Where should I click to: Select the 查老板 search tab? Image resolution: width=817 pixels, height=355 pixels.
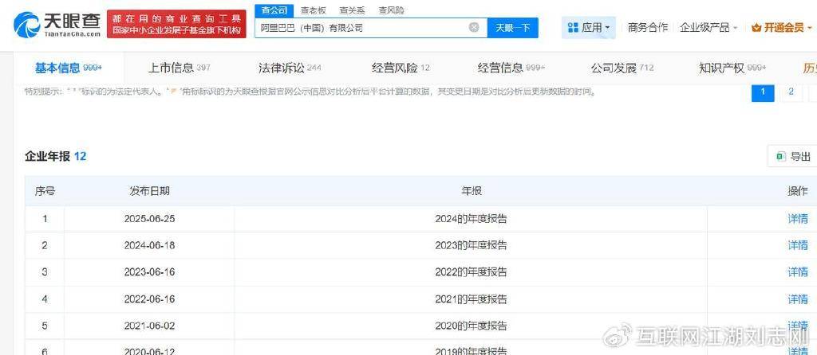point(313,10)
